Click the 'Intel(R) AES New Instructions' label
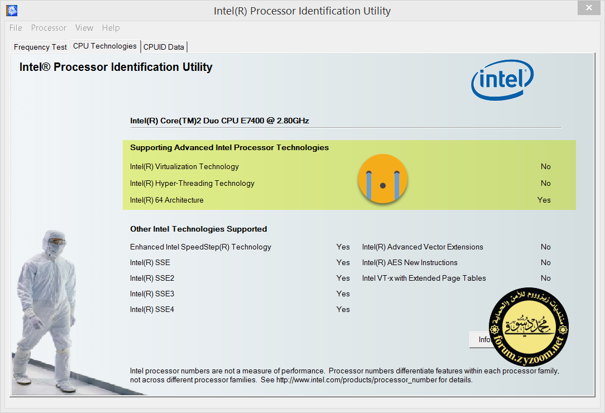Image resolution: width=605 pixels, height=413 pixels. coord(410,262)
